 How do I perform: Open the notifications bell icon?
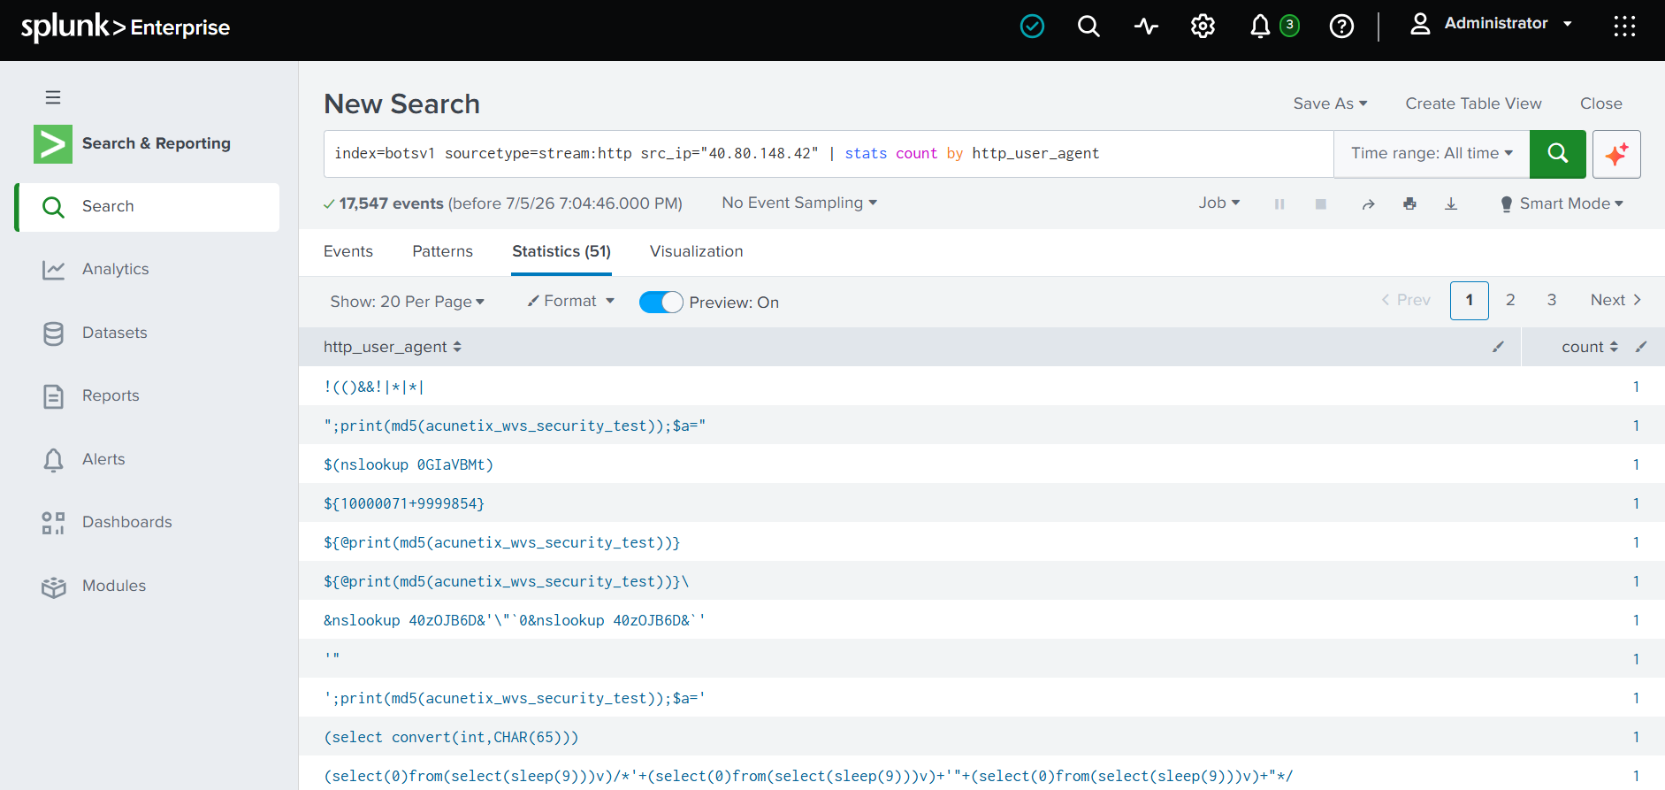[1260, 27]
